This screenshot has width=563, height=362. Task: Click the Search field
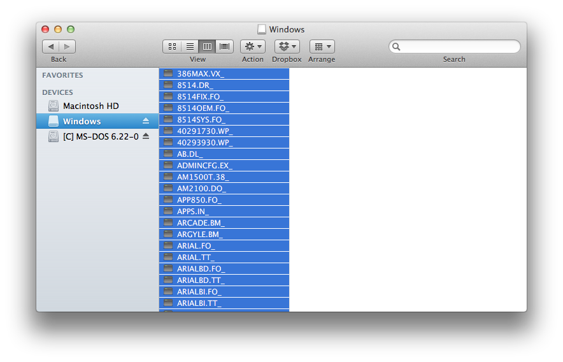click(455, 47)
